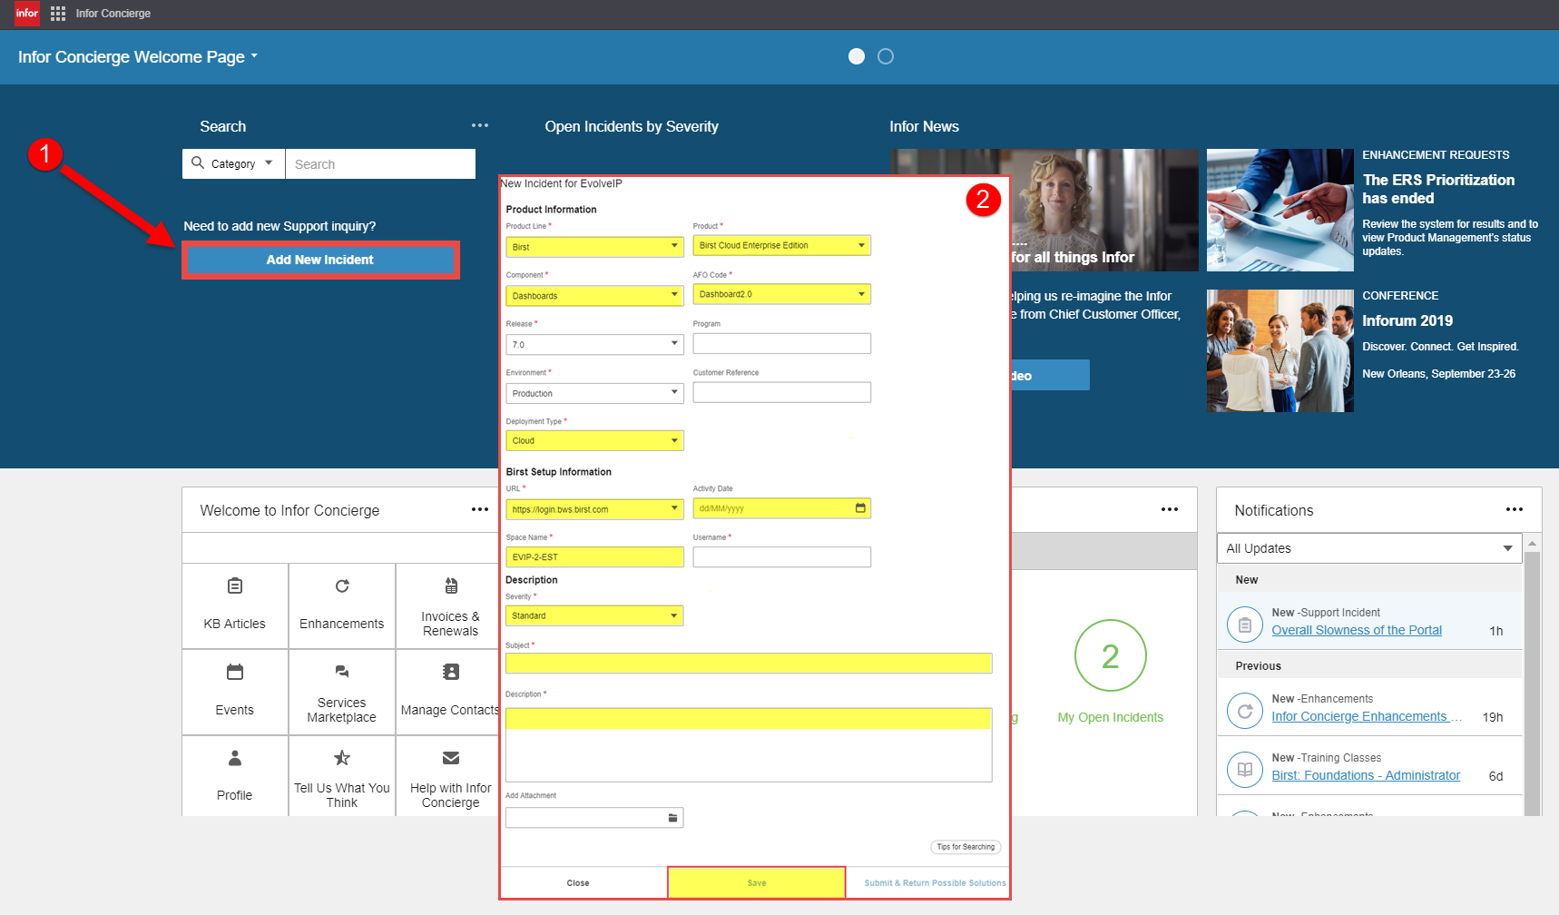Open the Profile person icon
Viewport: 1559px width, 915px height.
[234, 758]
